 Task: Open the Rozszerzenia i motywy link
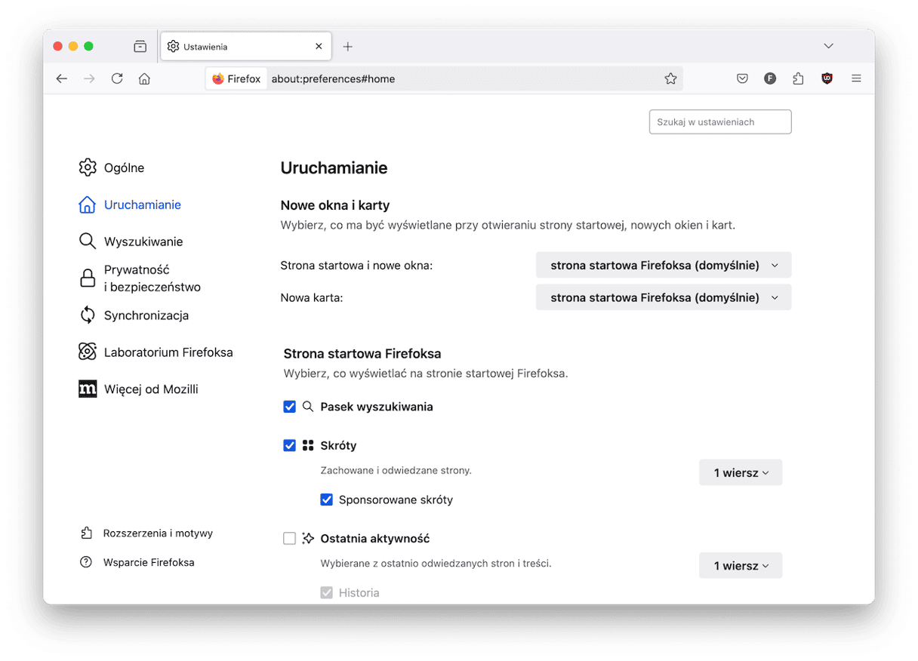coord(158,533)
